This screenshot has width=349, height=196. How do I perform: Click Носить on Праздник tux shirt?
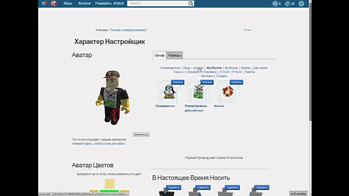[x=178, y=82]
